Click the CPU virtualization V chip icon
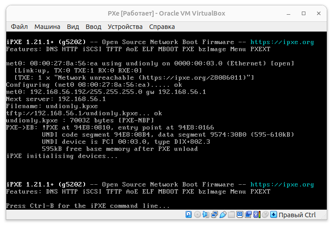 point(256,215)
